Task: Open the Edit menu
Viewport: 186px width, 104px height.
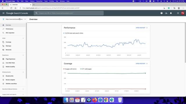Action: [22, 1]
